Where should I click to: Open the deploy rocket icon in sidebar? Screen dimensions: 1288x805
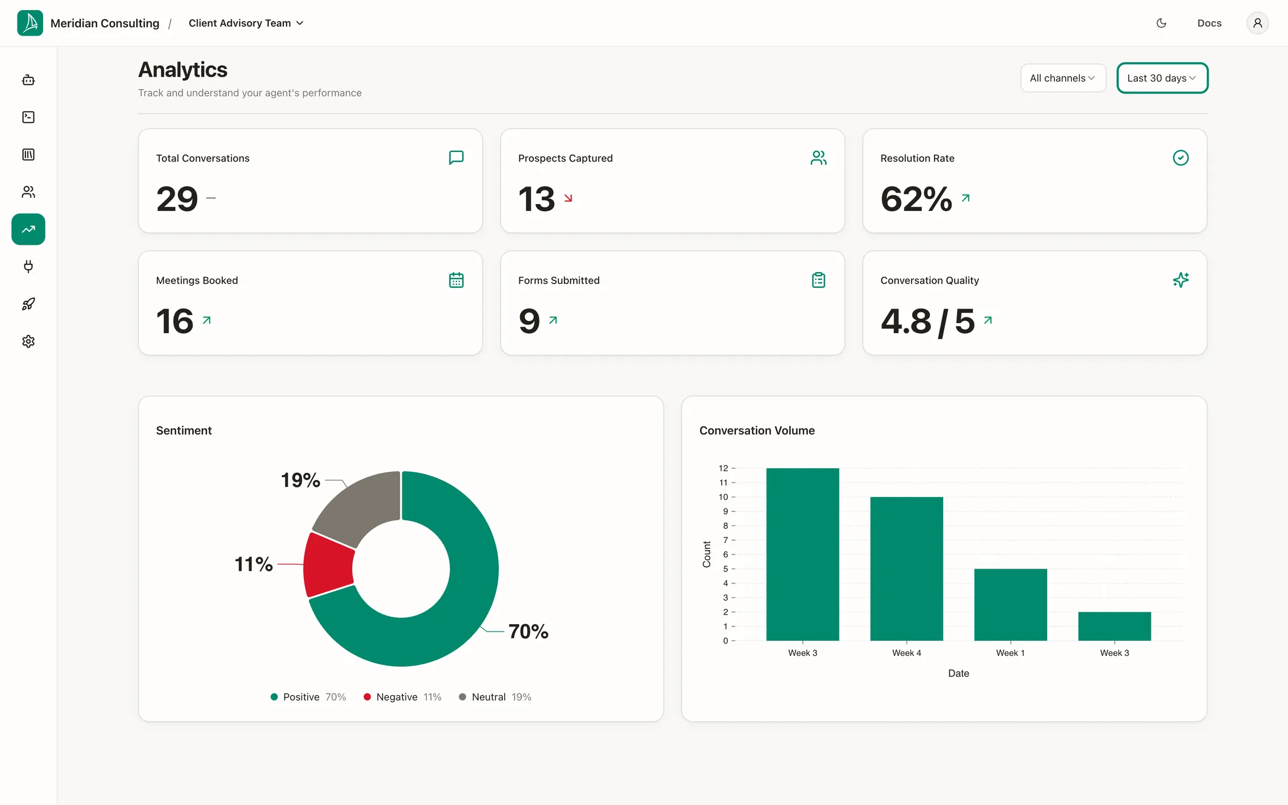pos(28,304)
